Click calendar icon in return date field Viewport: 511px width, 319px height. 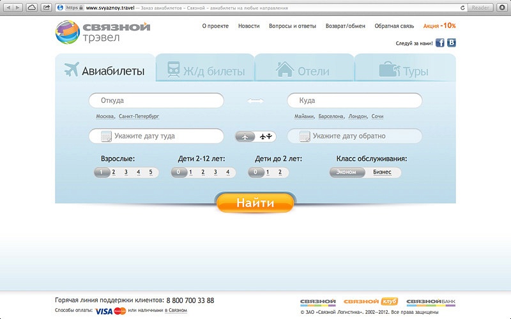(304, 136)
